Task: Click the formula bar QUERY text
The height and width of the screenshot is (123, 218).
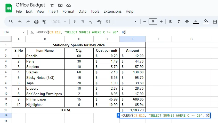Action: click(81, 32)
